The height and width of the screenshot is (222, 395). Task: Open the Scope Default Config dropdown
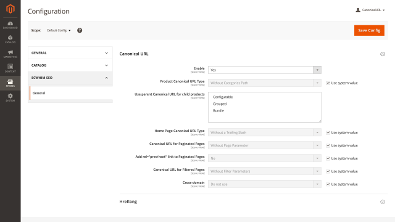coord(59,30)
